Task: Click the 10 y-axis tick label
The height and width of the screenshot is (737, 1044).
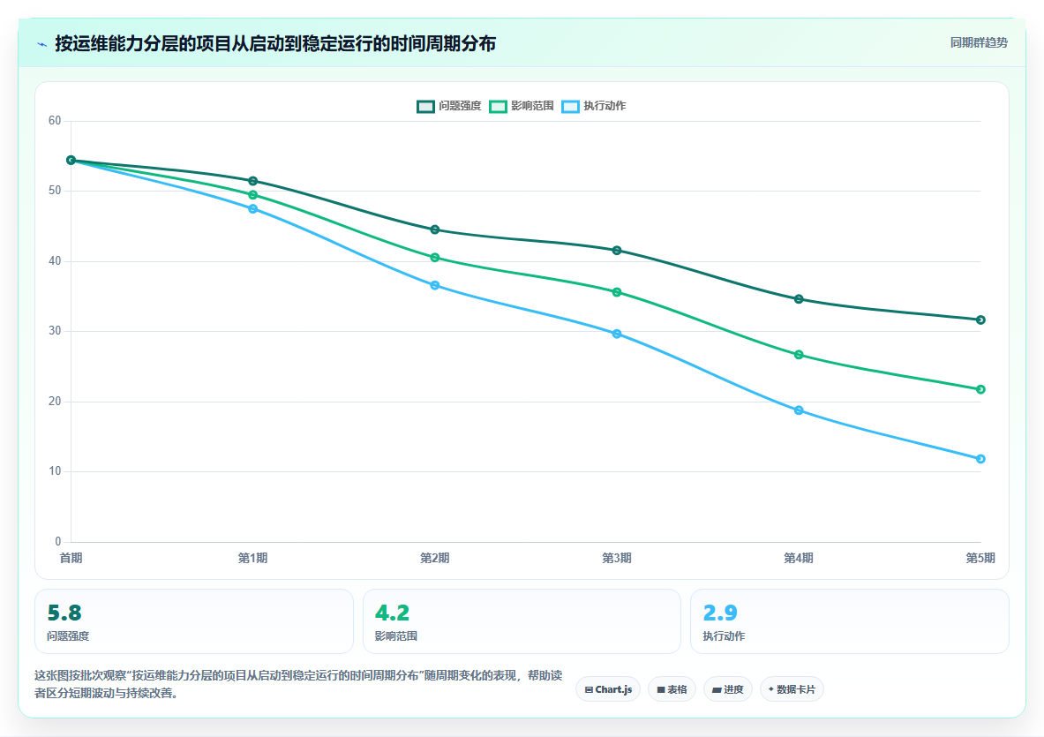Action: coord(55,471)
